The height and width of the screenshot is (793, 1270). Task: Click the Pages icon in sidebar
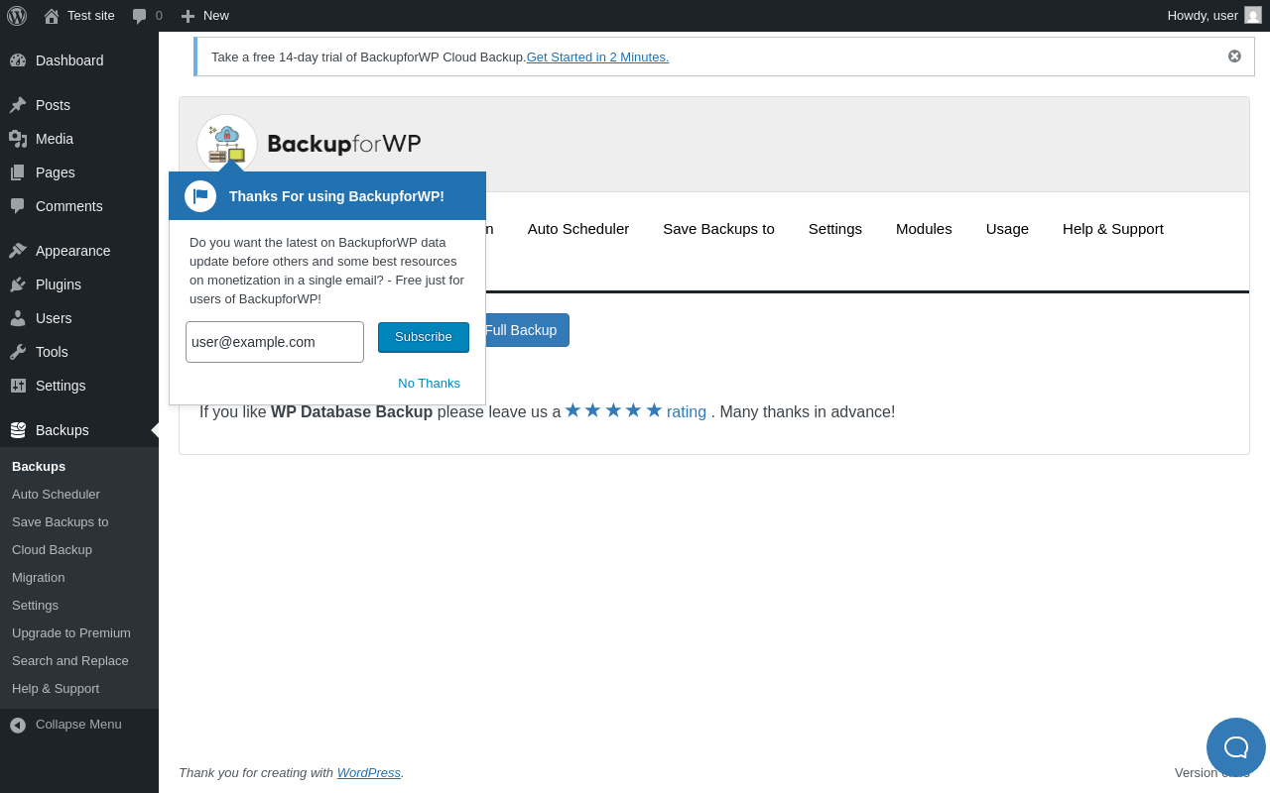tap(18, 172)
